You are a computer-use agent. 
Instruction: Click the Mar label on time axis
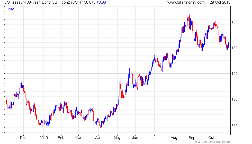pyautogui.click(x=78, y=138)
